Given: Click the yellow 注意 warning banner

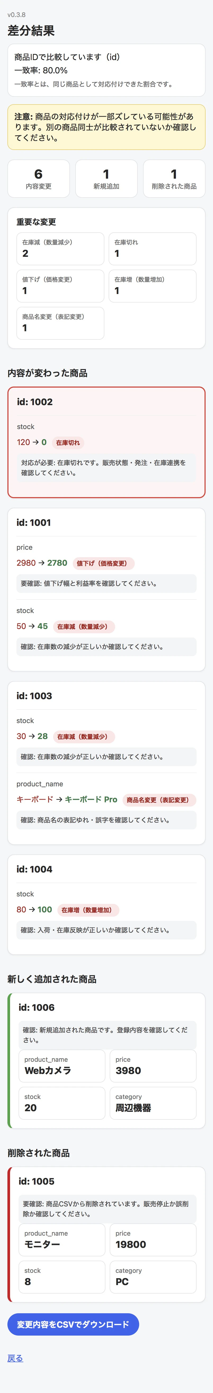Looking at the screenshot, I should [x=106, y=127].
